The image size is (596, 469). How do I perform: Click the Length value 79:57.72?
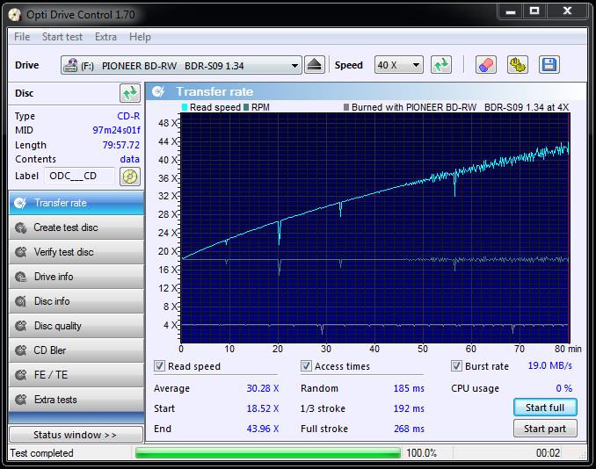point(121,145)
